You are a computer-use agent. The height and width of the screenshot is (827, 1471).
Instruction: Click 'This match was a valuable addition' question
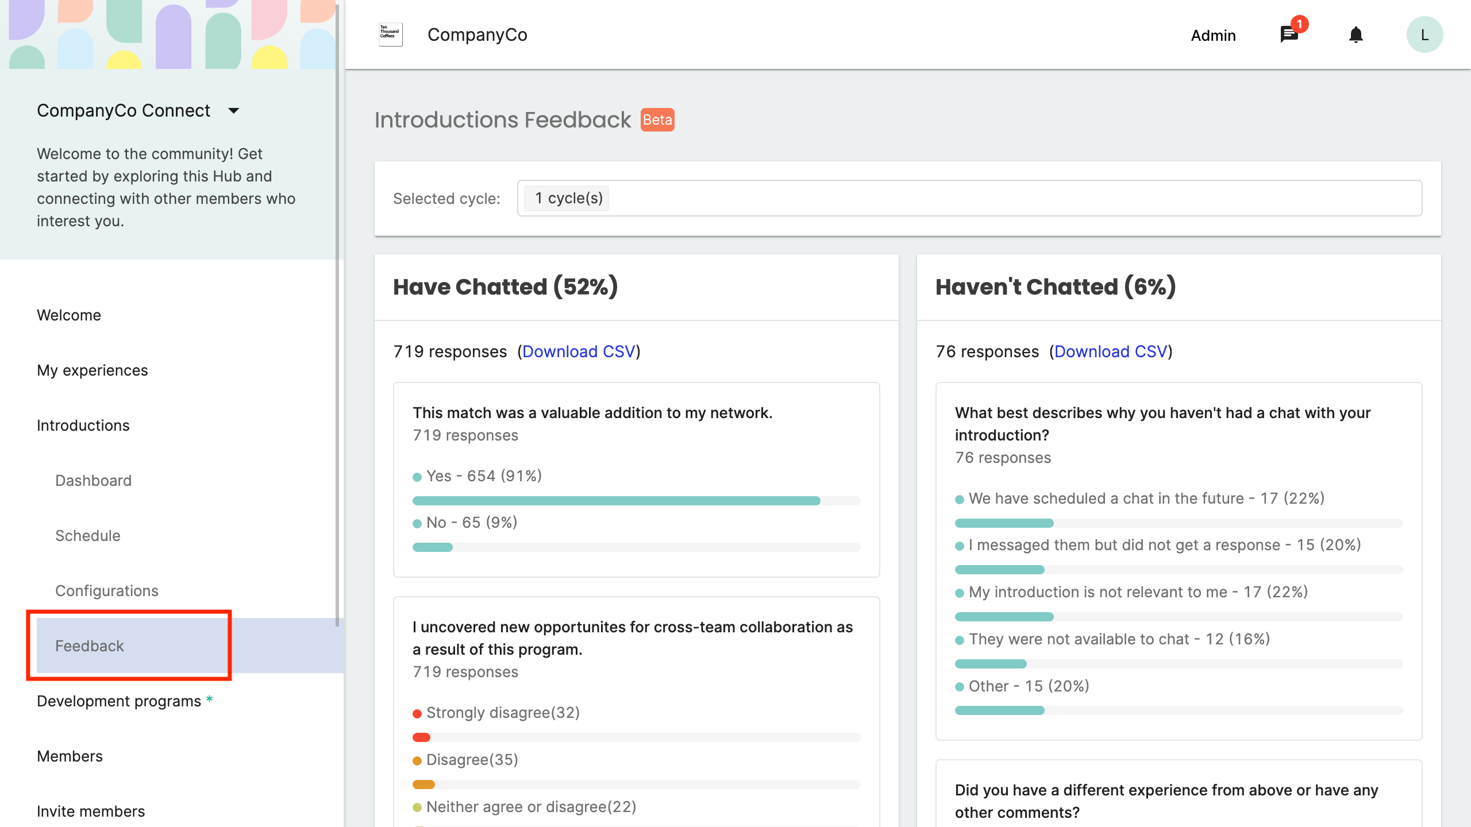pos(592,413)
